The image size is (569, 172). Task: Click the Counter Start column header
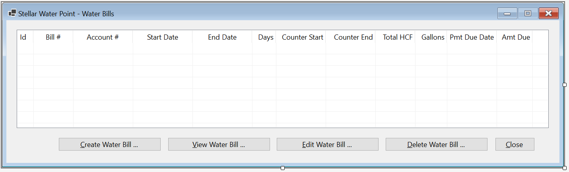[301, 37]
